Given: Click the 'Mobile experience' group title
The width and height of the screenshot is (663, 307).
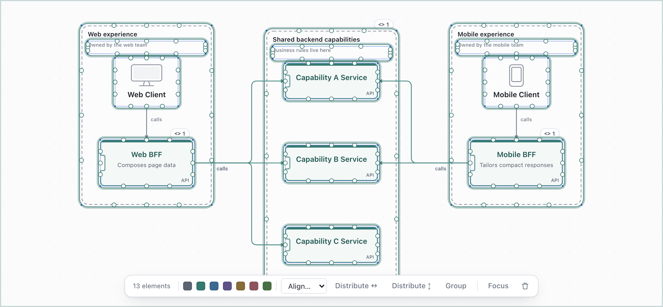Looking at the screenshot, I should tap(486, 34).
